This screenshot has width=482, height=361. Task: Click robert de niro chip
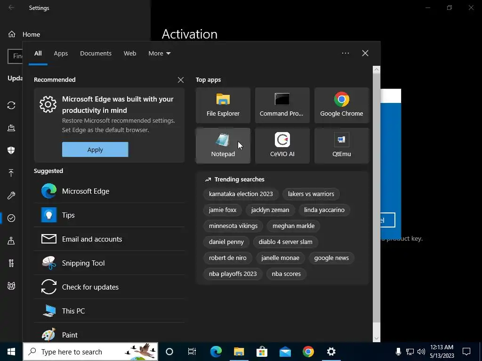228,258
